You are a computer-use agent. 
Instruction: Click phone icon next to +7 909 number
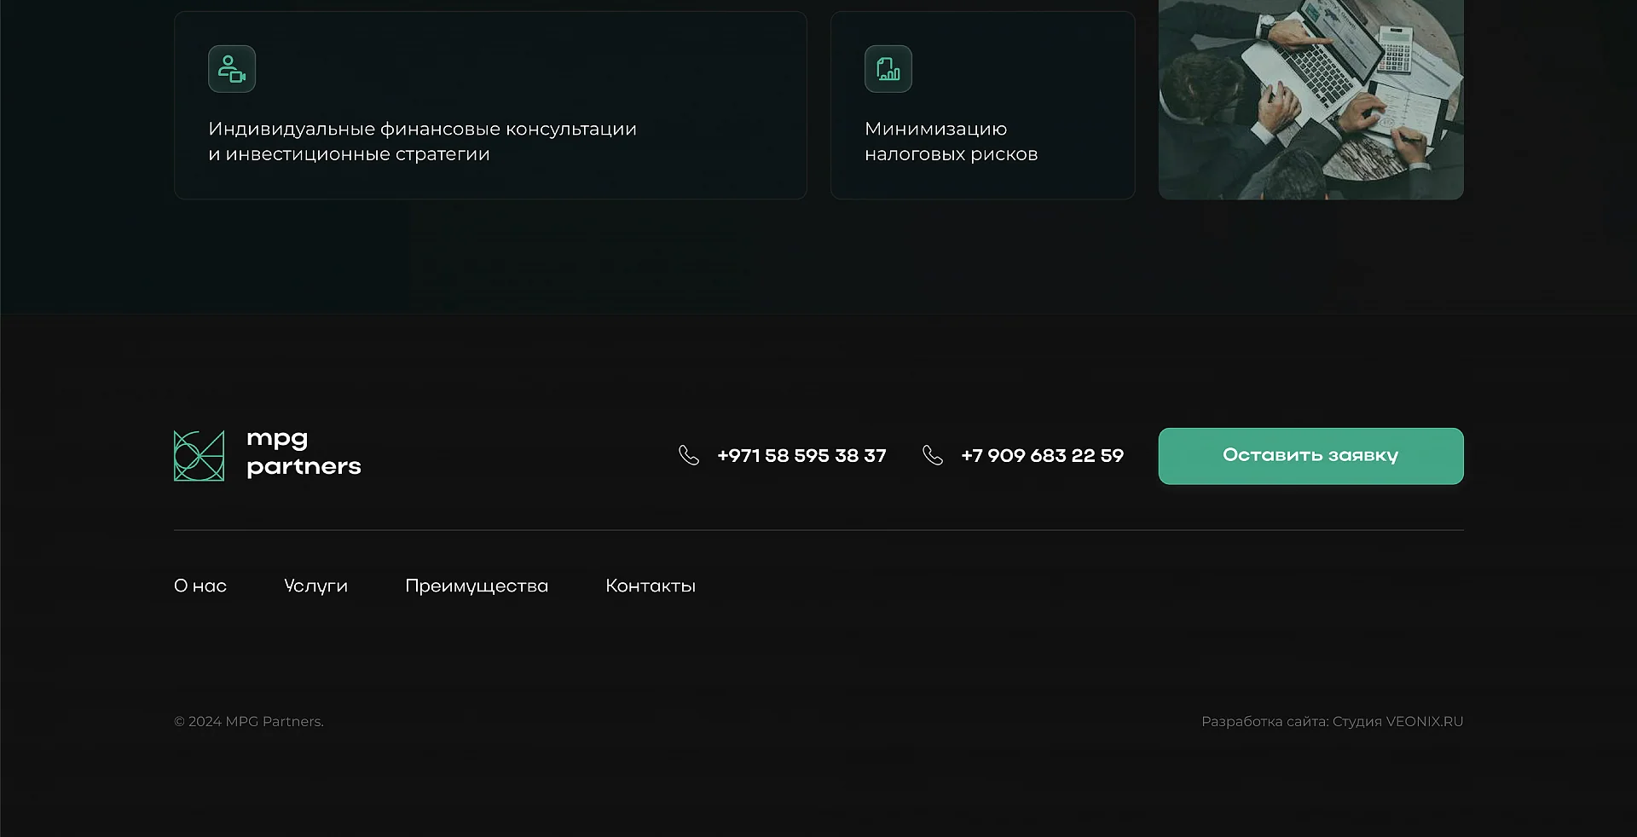(x=933, y=455)
